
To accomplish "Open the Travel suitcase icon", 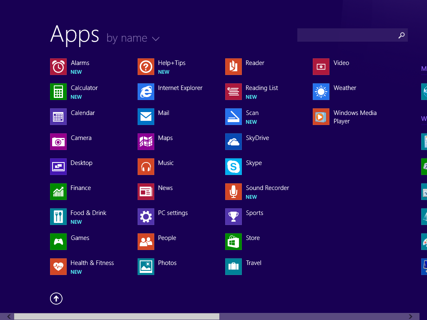I will point(234,267).
